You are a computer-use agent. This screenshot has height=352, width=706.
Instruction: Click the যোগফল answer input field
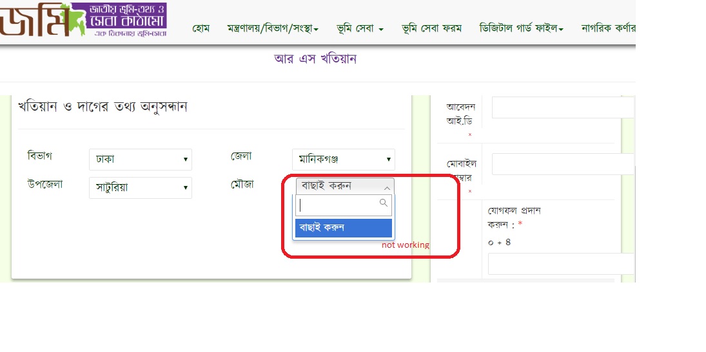click(x=561, y=264)
